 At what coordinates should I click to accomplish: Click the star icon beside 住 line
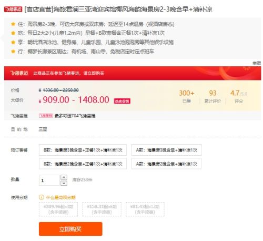[13, 24]
